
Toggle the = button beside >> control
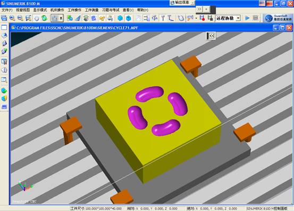(206, 9)
